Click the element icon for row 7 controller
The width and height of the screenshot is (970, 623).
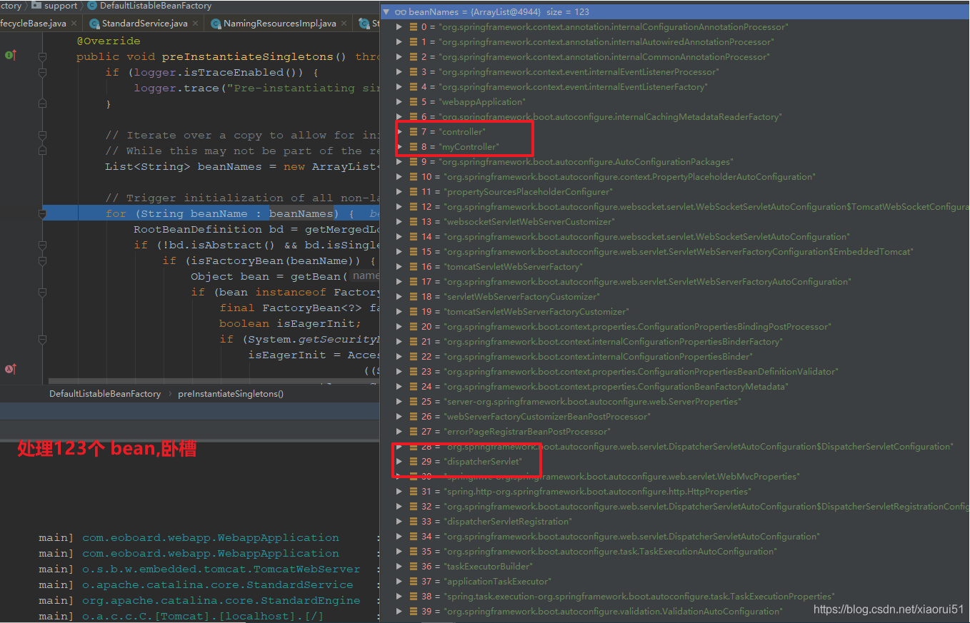click(x=414, y=132)
